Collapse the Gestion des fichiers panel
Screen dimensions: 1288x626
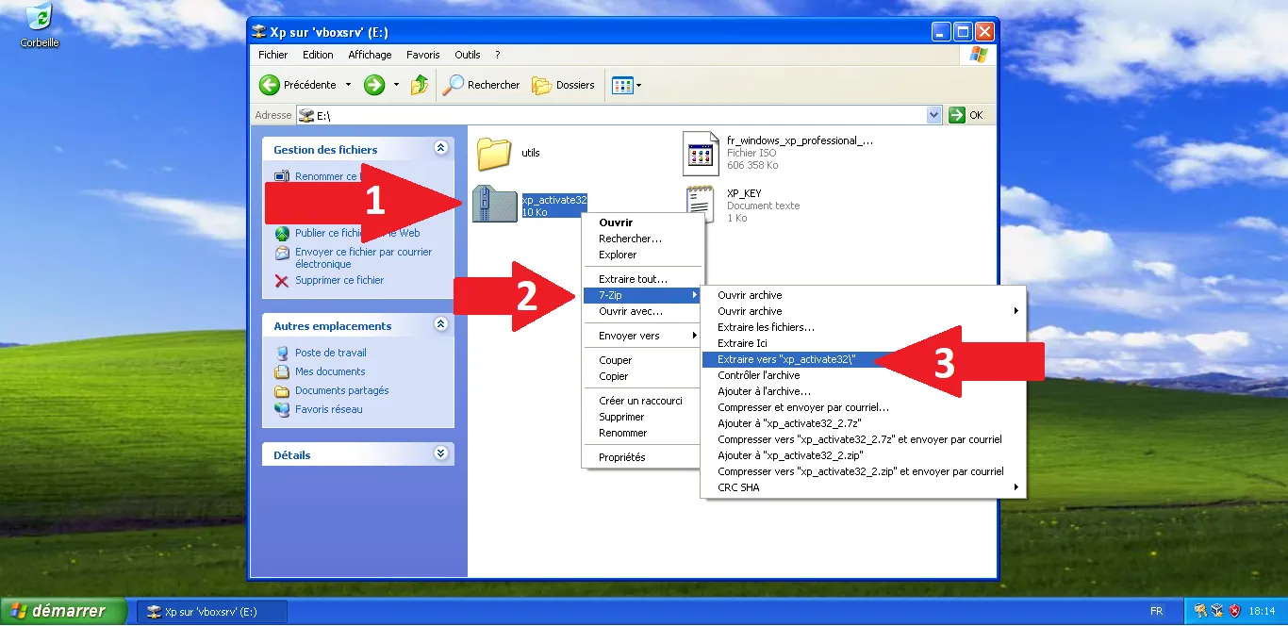click(x=440, y=149)
